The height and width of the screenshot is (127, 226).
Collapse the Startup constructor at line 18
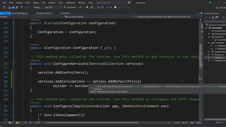[13, 23]
